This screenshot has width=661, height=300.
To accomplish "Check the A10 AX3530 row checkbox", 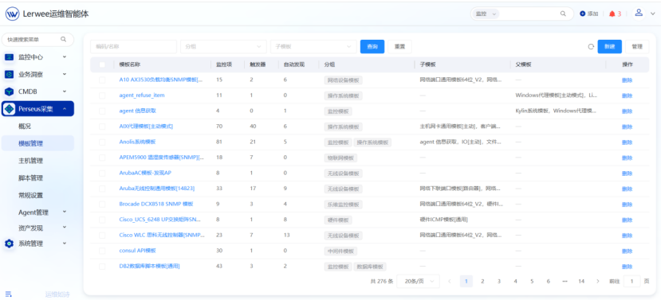I will coord(102,80).
